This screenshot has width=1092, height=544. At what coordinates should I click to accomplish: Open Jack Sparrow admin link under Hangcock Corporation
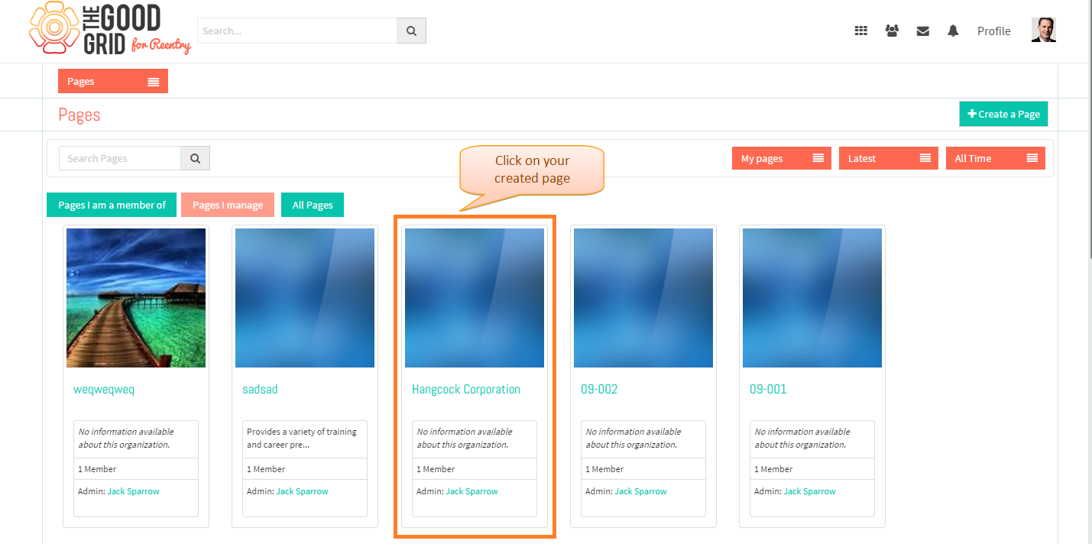pyautogui.click(x=472, y=491)
